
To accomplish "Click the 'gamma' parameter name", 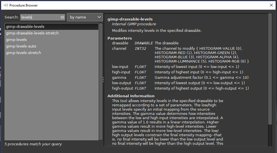I will click(x=119, y=77).
